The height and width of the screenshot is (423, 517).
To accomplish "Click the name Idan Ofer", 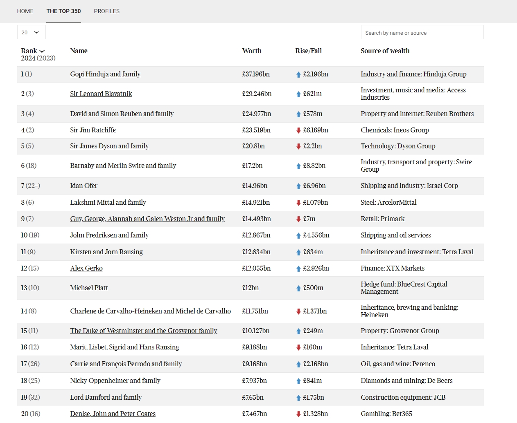I will pos(84,186).
